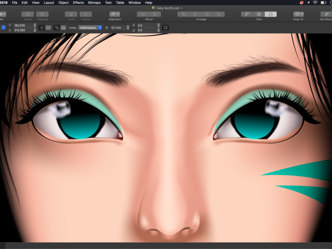Click the Wi-Fi icon in menu bar
The height and width of the screenshot is (249, 332).
click(x=315, y=3)
